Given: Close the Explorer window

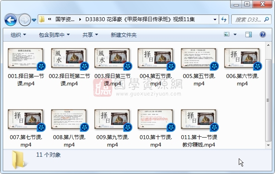Looking at the screenshot, I should pos(262,4).
